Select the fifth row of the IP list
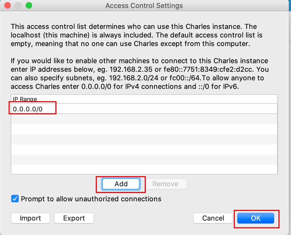This screenshot has width=291, height=235. 144,150
